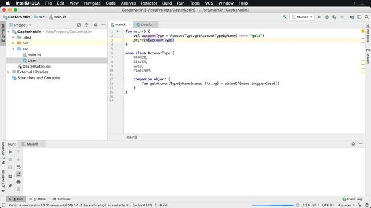Open the Maven side panel
The height and width of the screenshot is (208, 371).
[x=368, y=56]
